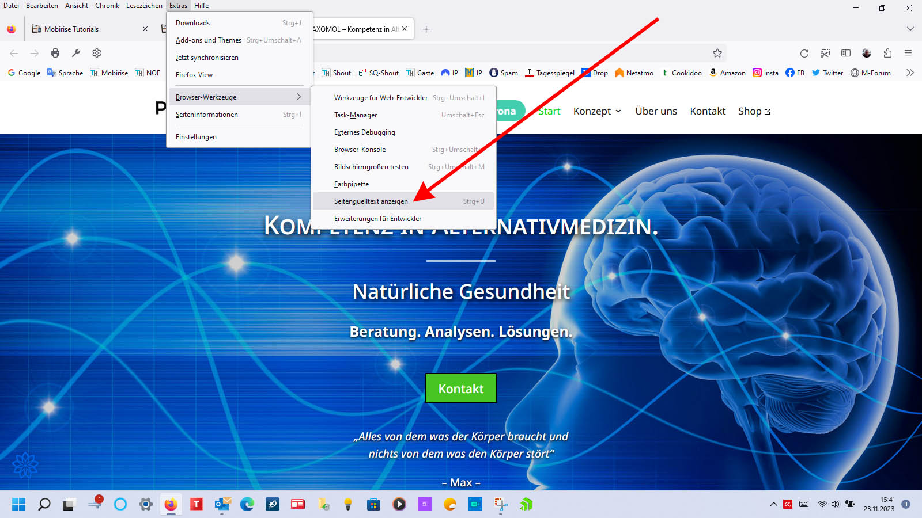Click the Firefox icon in the taskbar
The height and width of the screenshot is (518, 922).
[171, 505]
